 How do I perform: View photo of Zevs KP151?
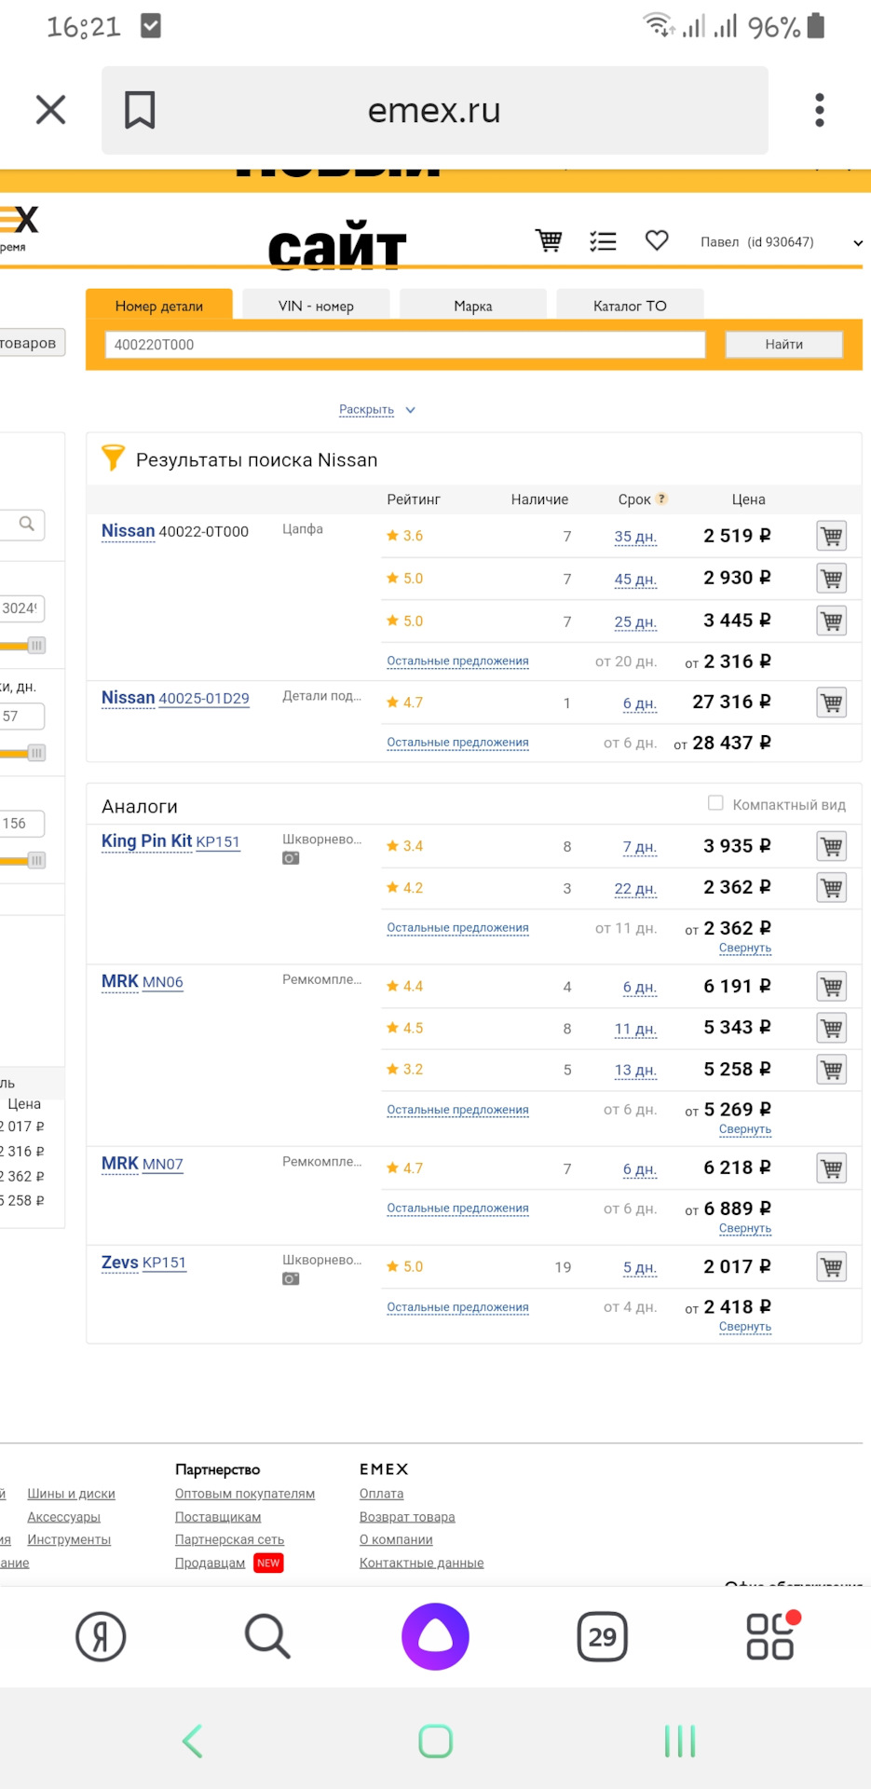pyautogui.click(x=291, y=1279)
